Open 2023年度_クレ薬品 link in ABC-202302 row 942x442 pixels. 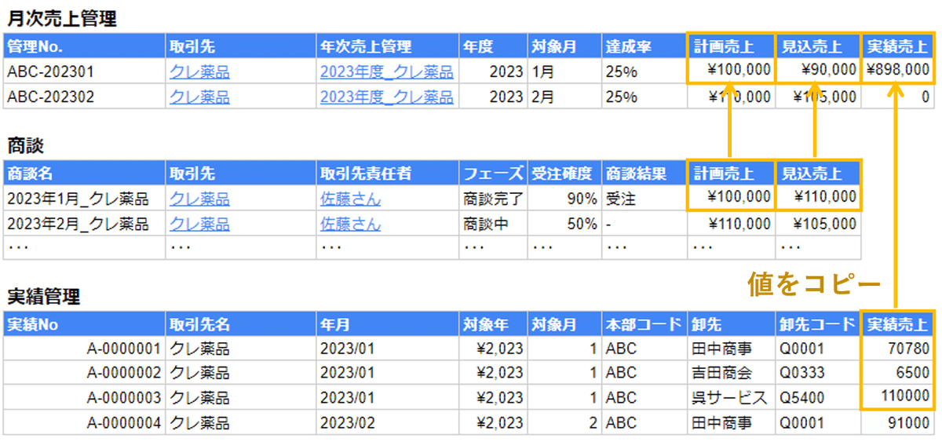click(x=386, y=97)
